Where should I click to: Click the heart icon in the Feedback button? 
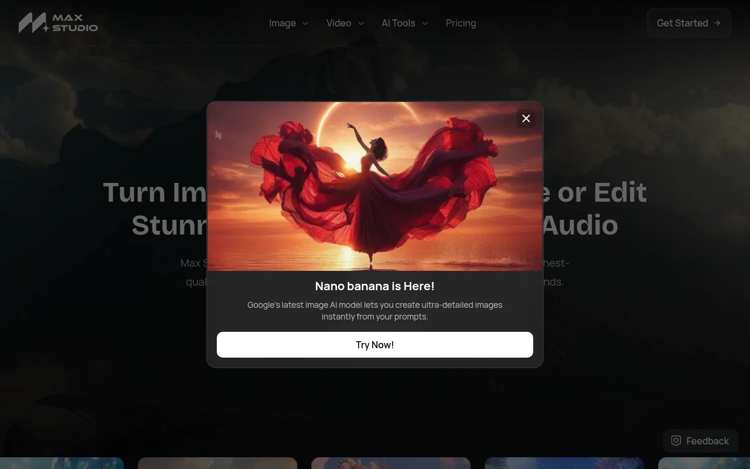click(x=676, y=440)
